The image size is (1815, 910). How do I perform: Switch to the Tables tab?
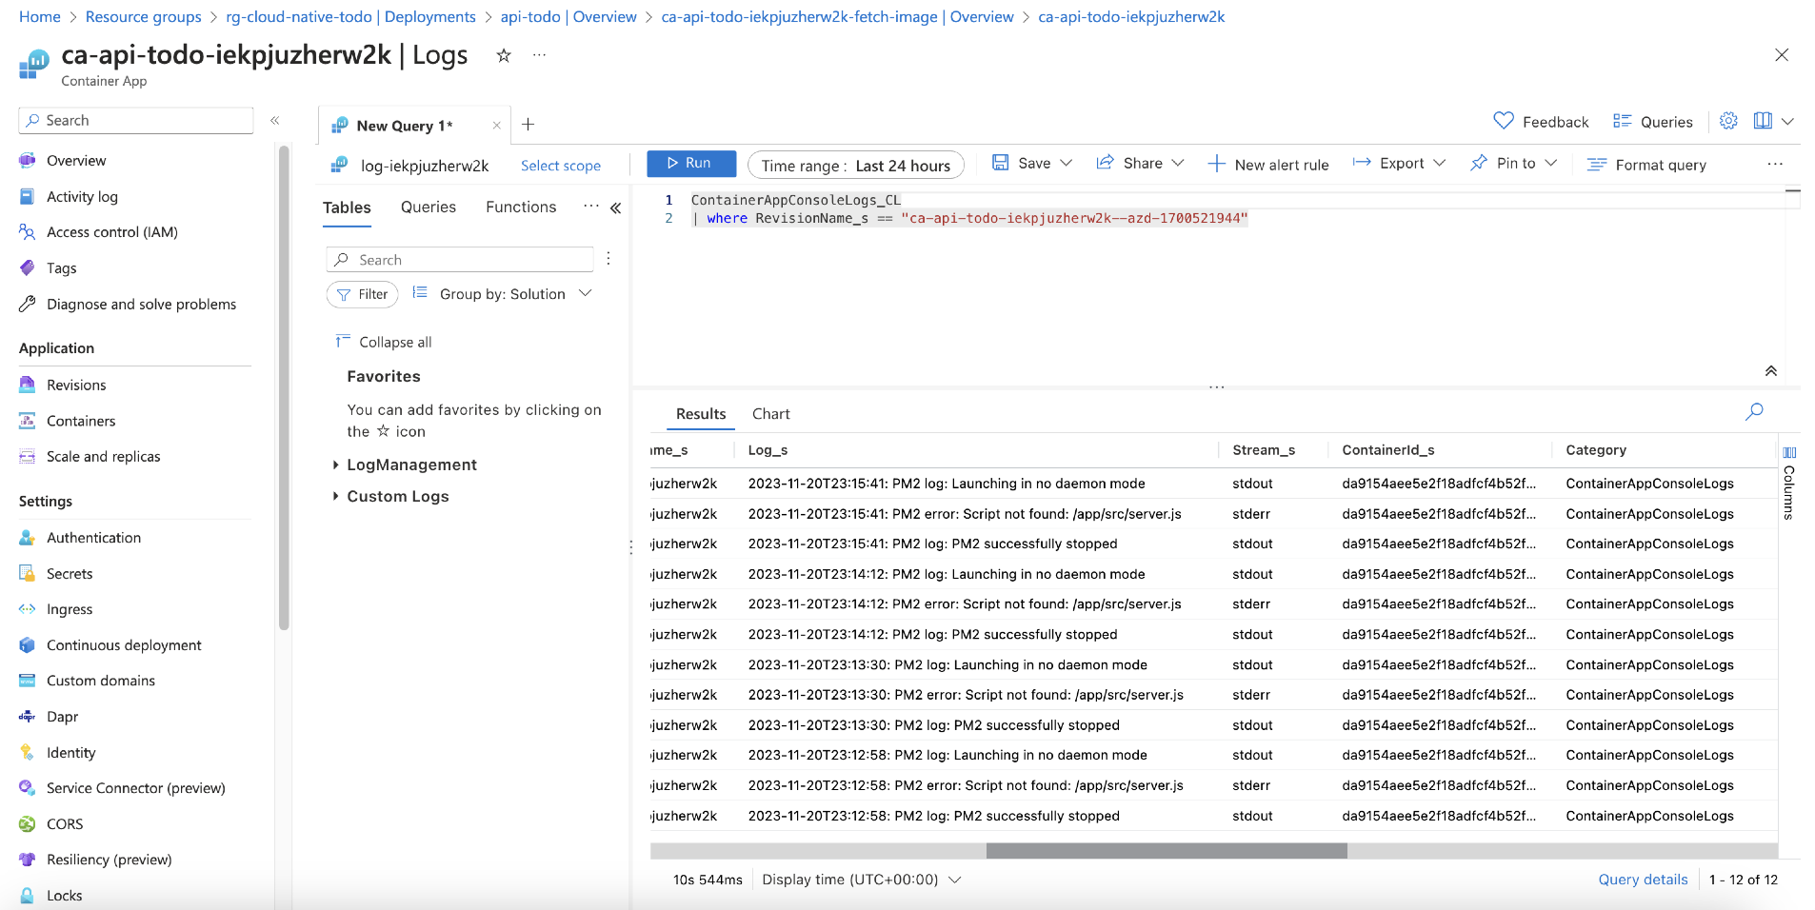tap(347, 208)
